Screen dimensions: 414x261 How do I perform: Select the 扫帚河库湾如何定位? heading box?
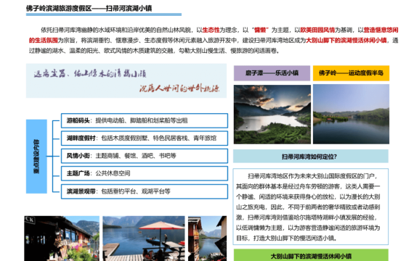(x=311, y=157)
